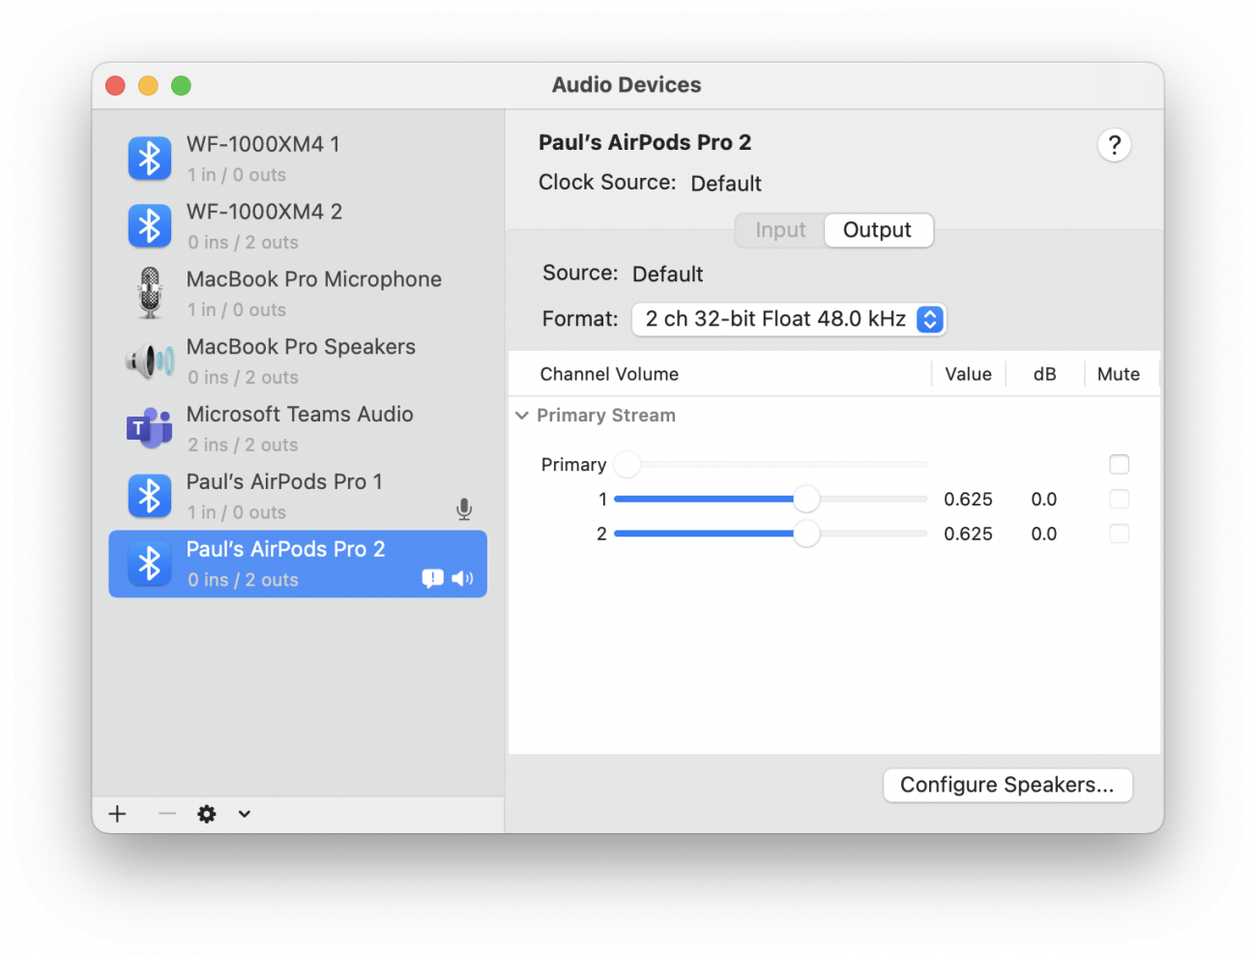This screenshot has width=1256, height=955.
Task: Zoom the window with green button
Action: 181,86
